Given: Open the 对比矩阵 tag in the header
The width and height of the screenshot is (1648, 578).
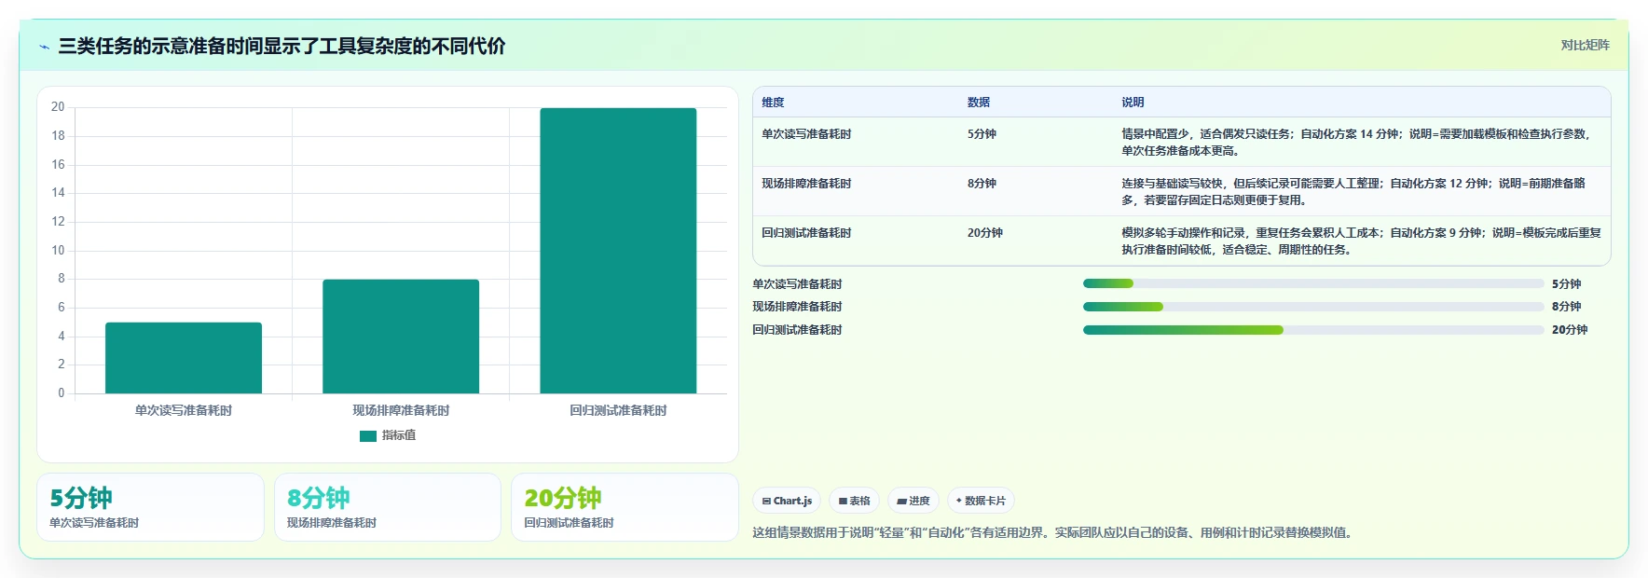Looking at the screenshot, I should pyautogui.click(x=1585, y=45).
